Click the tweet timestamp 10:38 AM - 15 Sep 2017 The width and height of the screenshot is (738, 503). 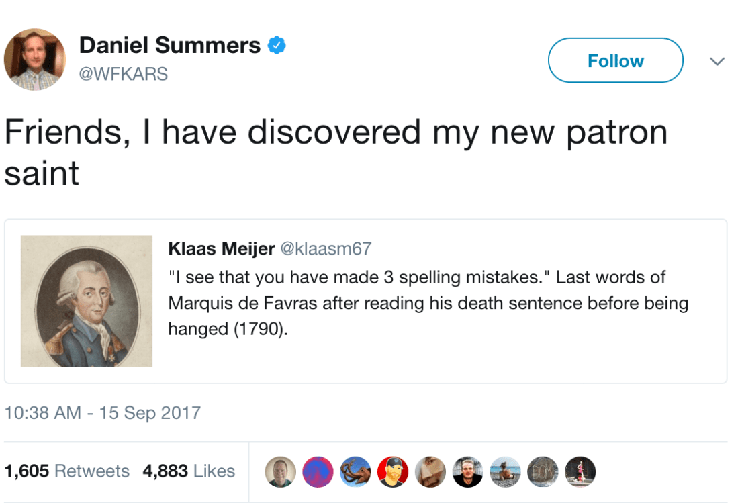coord(103,412)
